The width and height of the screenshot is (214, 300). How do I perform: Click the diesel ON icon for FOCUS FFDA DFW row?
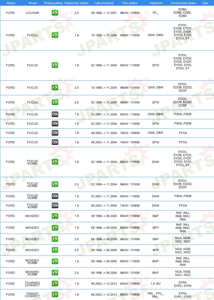click(55, 142)
